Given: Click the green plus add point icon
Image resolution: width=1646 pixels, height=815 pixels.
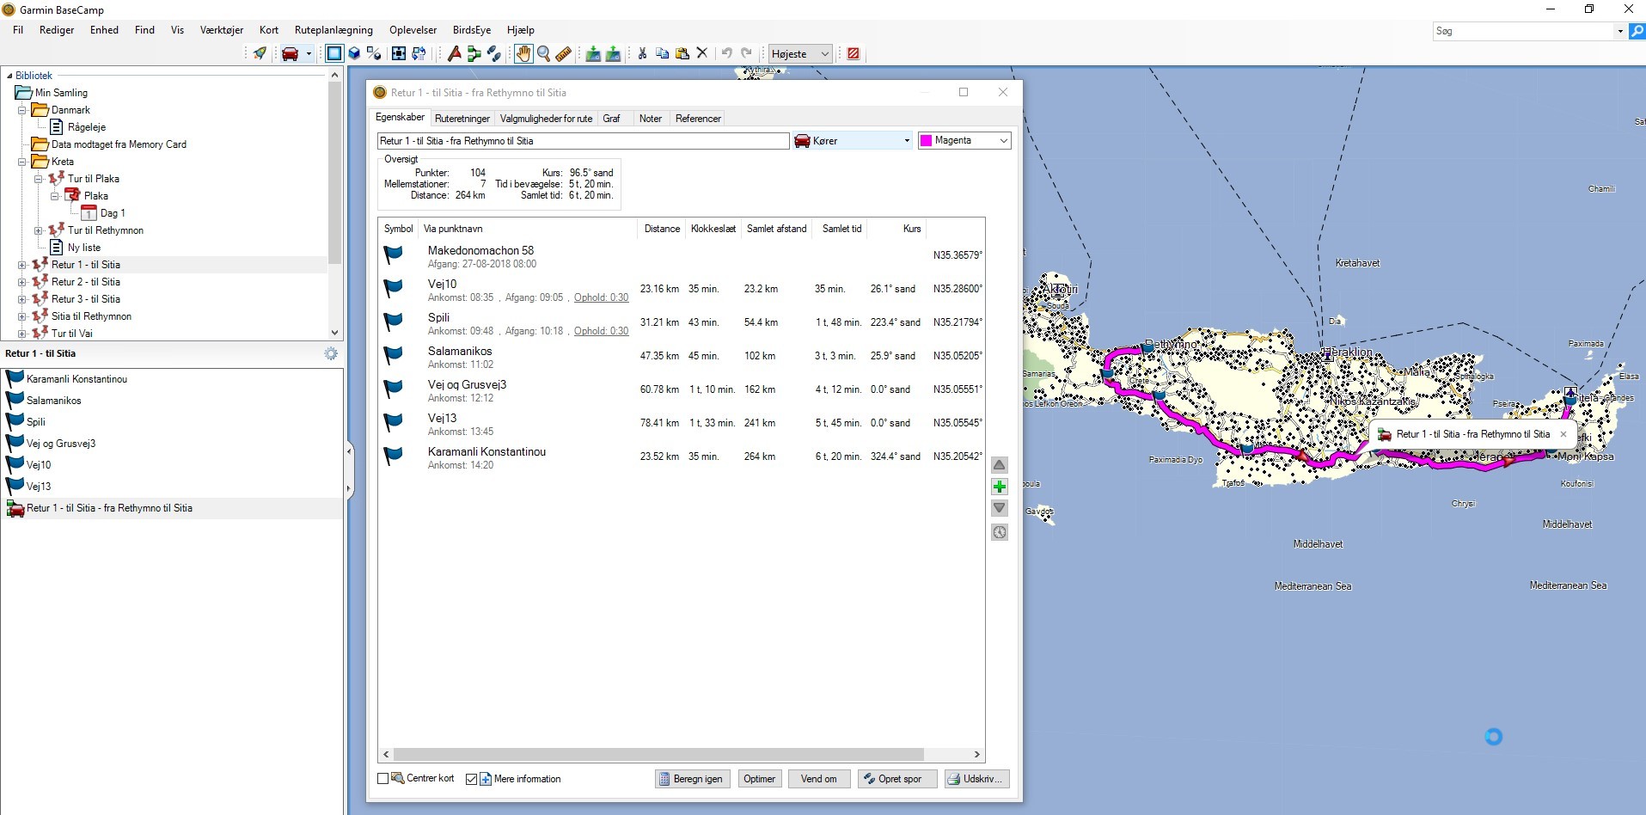Looking at the screenshot, I should click(1000, 487).
